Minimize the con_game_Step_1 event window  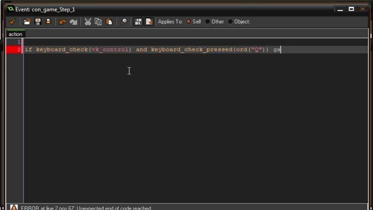click(x=340, y=9)
